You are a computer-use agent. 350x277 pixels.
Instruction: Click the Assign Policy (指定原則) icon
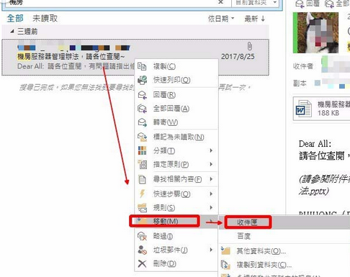click(142, 164)
